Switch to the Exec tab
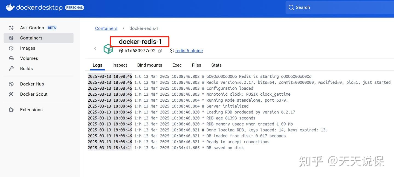The width and height of the screenshot is (394, 177). pos(177,65)
